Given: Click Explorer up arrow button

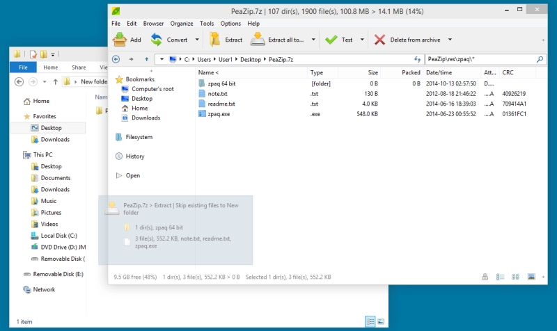Looking at the screenshot, I should point(55,82).
